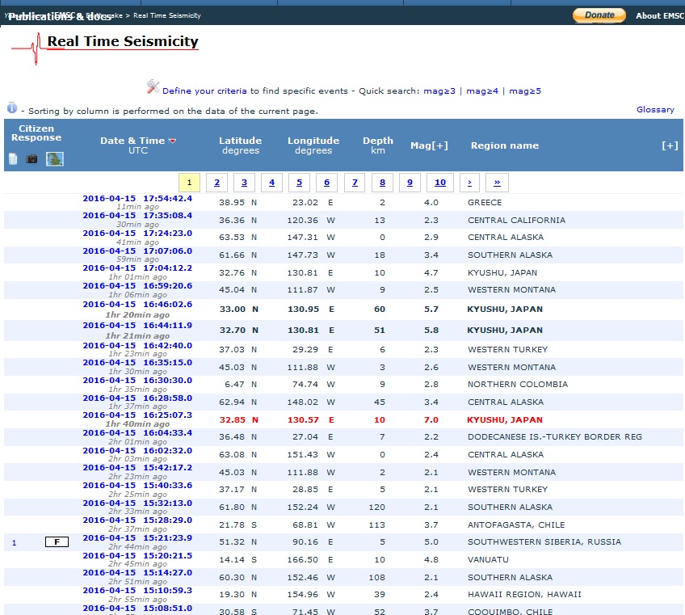
Task: Click the last page double arrow
Action: [x=497, y=183]
